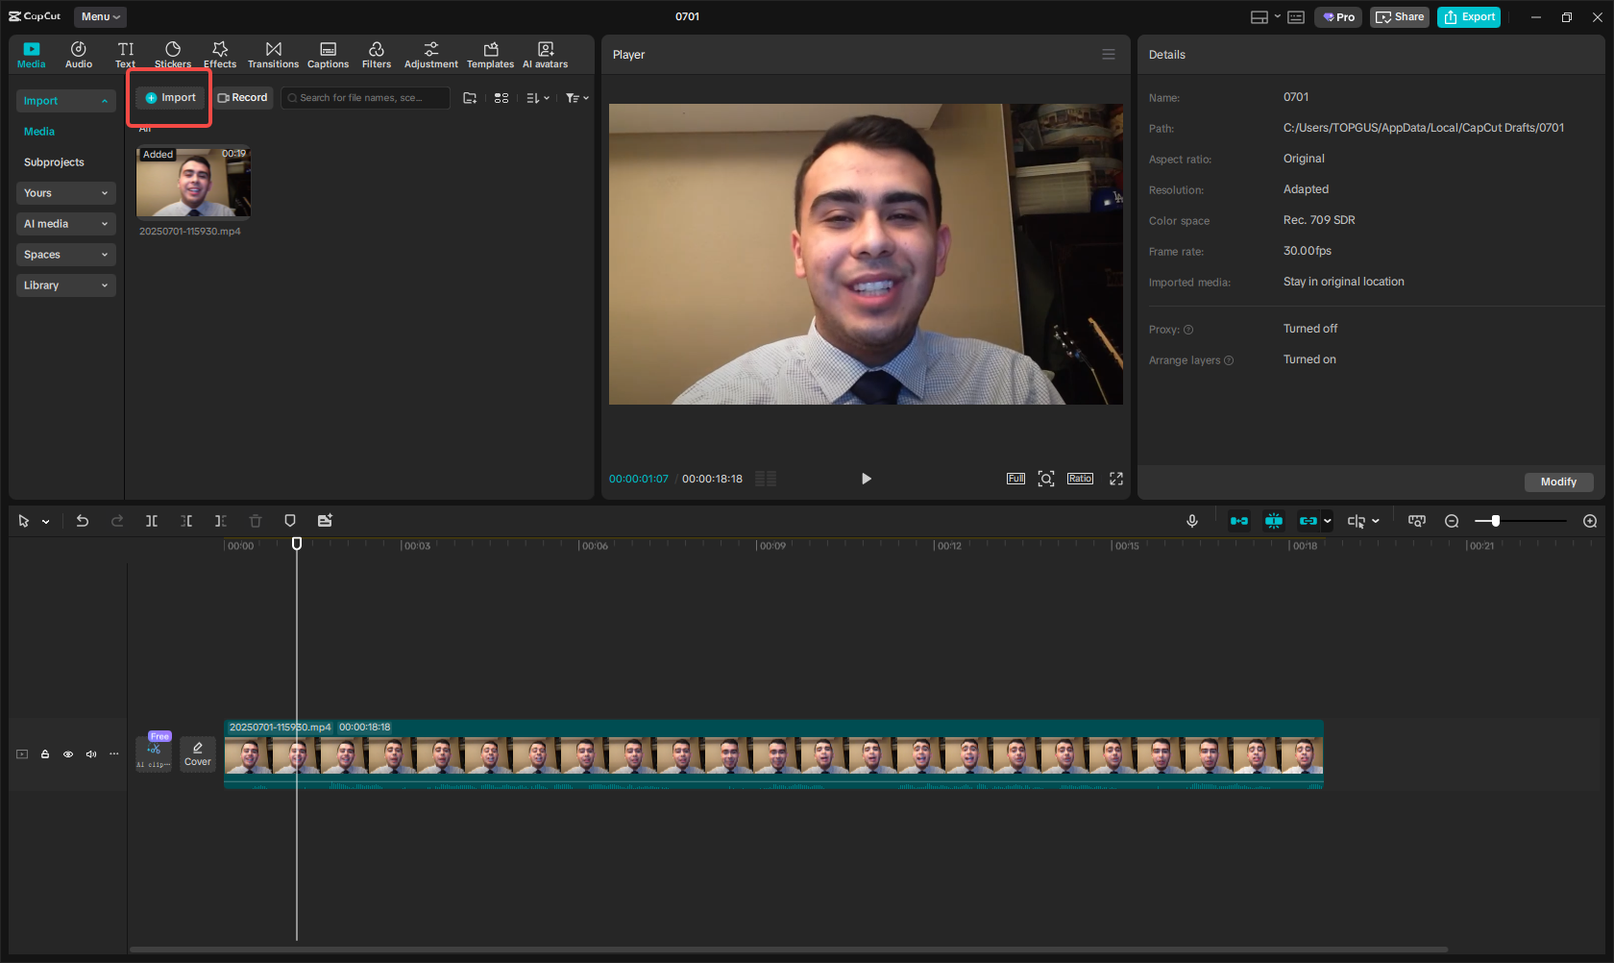
Task: Select the Text panel in the media toolbar
Action: click(x=125, y=54)
